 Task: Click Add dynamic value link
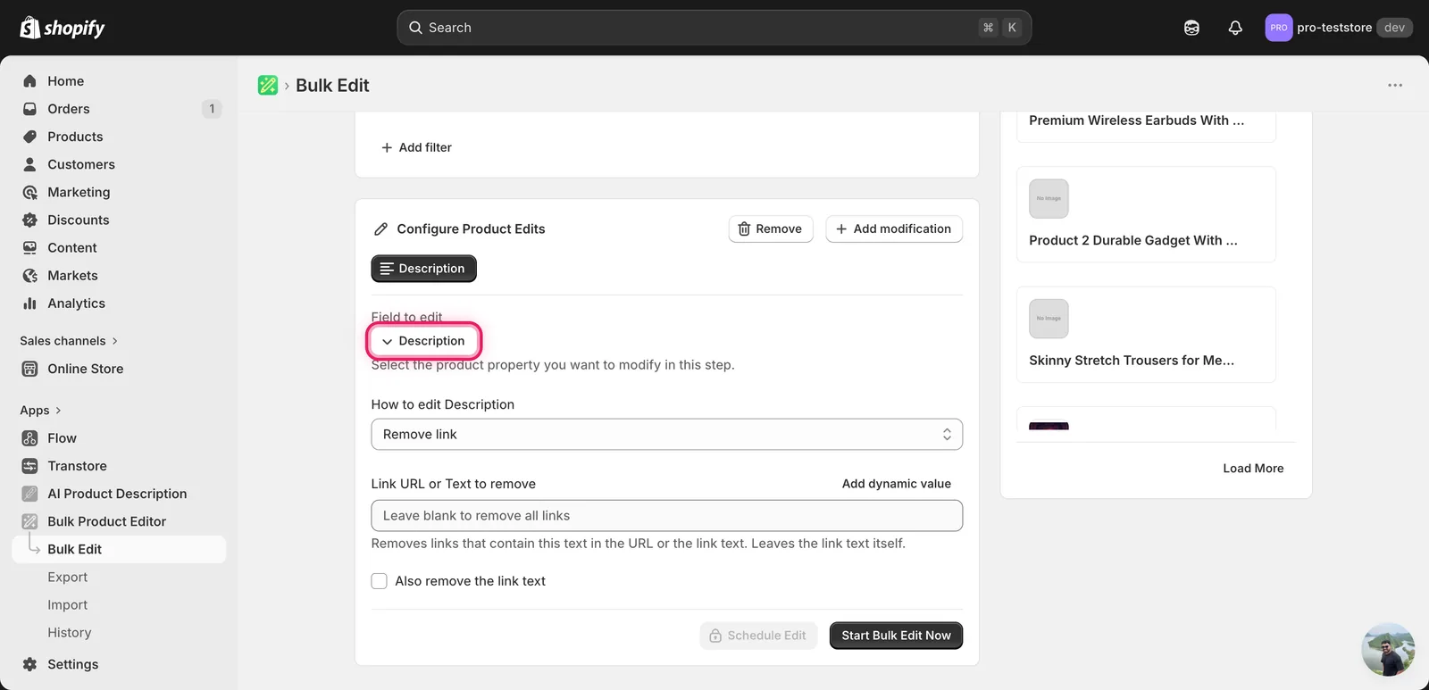coord(897,484)
